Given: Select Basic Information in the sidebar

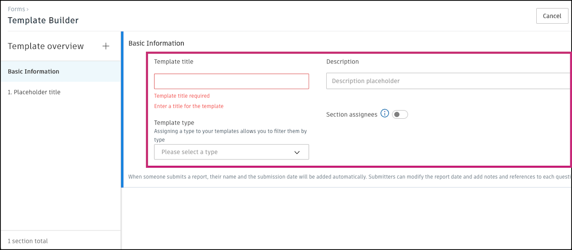Looking at the screenshot, I should [x=34, y=71].
